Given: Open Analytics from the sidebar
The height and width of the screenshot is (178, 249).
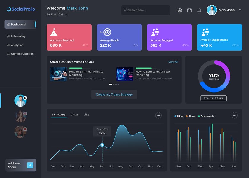Looking at the screenshot, I should [x=17, y=45].
